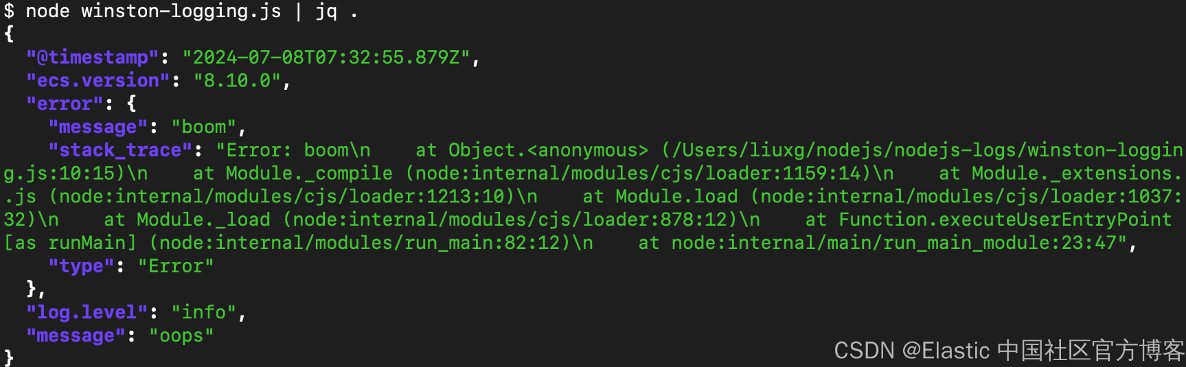Click the "type" key inside error object
The height and width of the screenshot is (367, 1186).
click(x=81, y=266)
